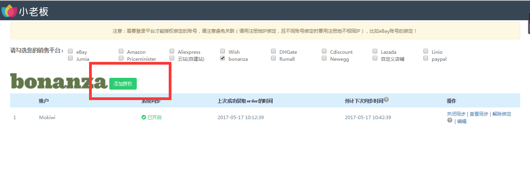
Task: Check the eBay platform checkbox
Action: [70, 51]
